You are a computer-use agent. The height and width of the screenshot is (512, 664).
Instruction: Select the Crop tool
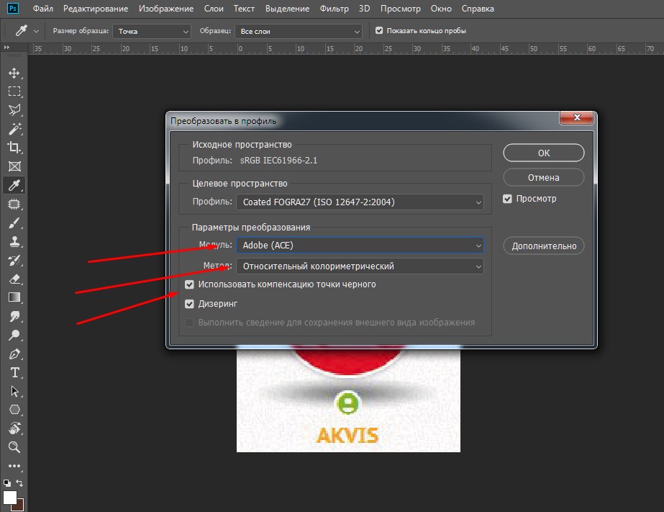[x=14, y=148]
